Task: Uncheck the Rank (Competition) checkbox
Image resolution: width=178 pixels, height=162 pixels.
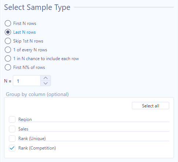Action: click(x=12, y=148)
